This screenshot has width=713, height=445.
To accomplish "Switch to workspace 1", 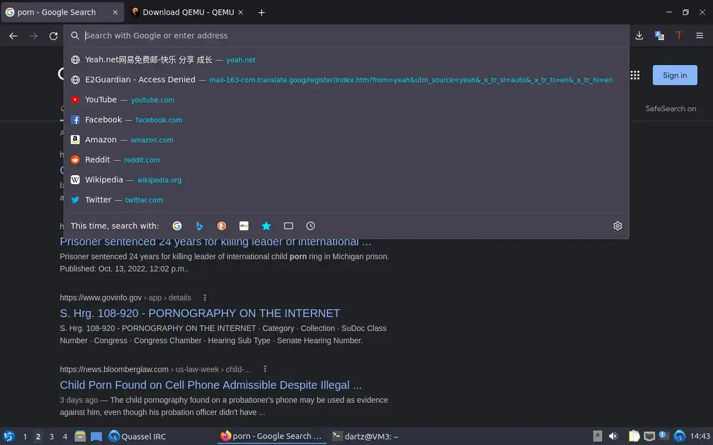I will click(x=25, y=437).
